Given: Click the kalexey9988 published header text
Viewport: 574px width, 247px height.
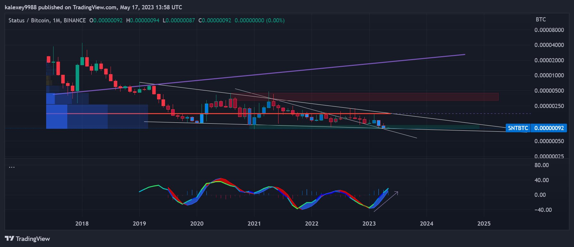Looking at the screenshot, I should pos(93,7).
